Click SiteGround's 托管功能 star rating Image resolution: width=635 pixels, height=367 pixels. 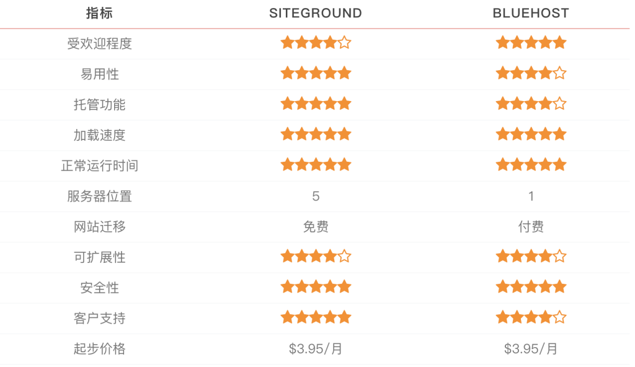pos(316,104)
